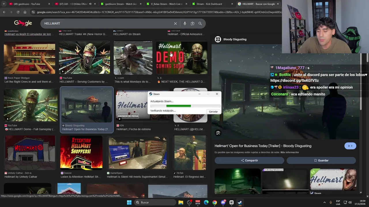Open Steam Hellmart related image in preview panel
This screenshot has width=369, height=207.
[333, 179]
